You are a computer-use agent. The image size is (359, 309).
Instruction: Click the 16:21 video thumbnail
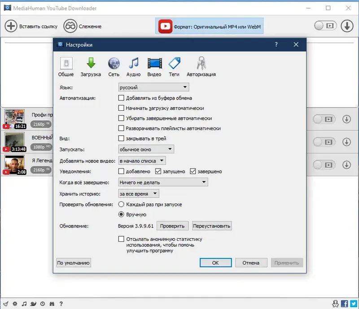15,119
